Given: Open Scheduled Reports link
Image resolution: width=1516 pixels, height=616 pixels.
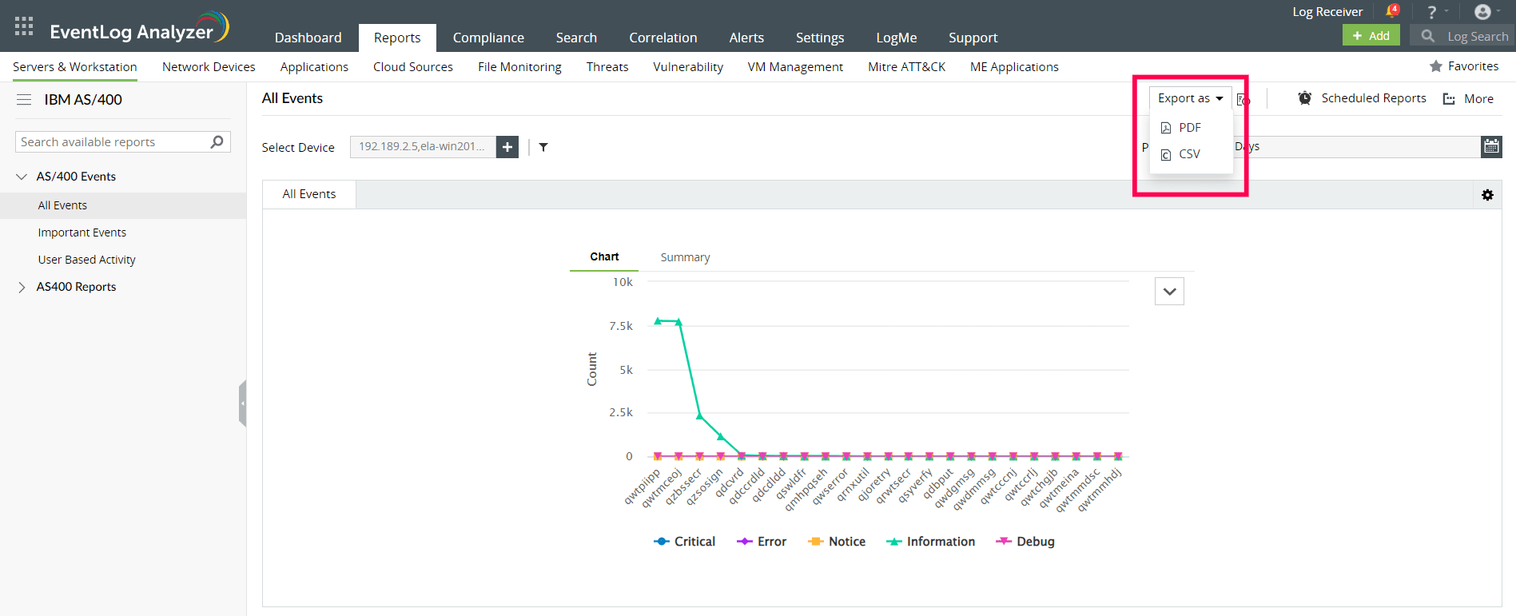Looking at the screenshot, I should coord(1373,98).
